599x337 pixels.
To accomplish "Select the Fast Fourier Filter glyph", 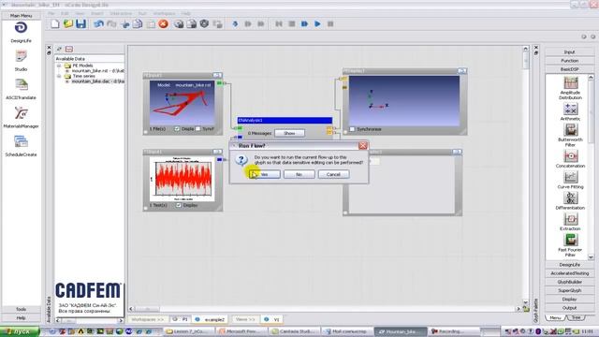I will (570, 245).
